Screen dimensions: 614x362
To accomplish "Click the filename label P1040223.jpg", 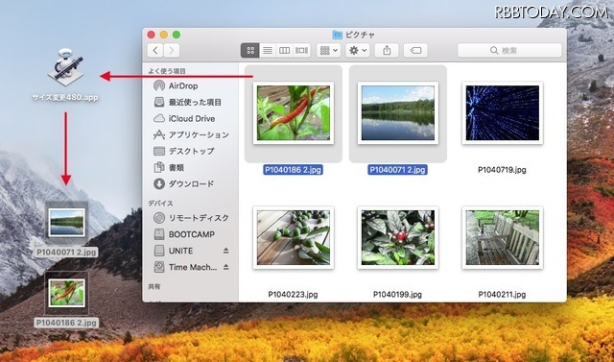I will pos(293,294).
